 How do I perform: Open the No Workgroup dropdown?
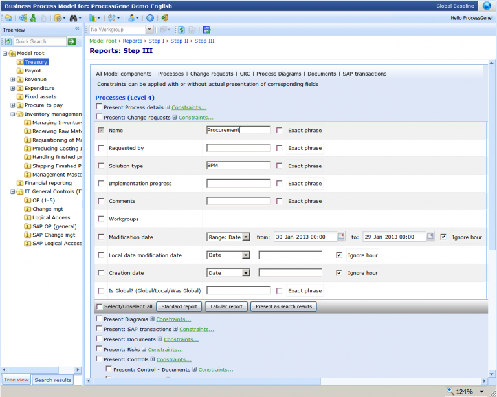coord(149,30)
